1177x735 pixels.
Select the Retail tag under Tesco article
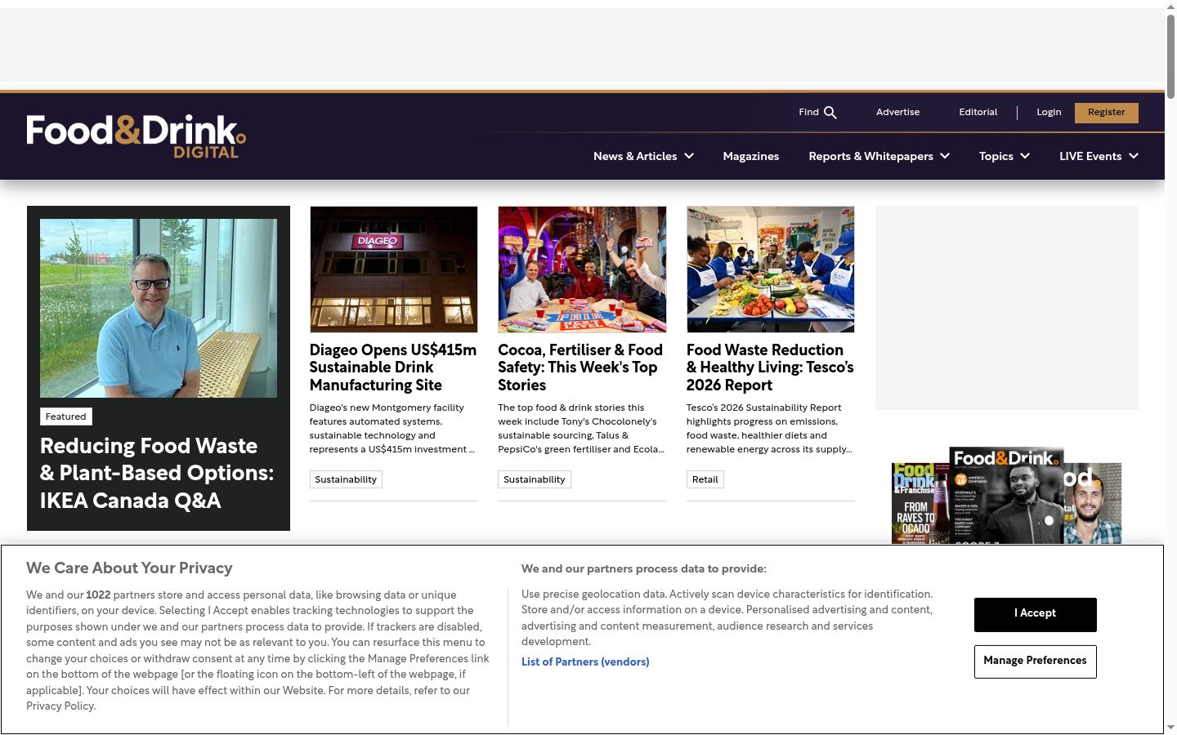coord(705,479)
